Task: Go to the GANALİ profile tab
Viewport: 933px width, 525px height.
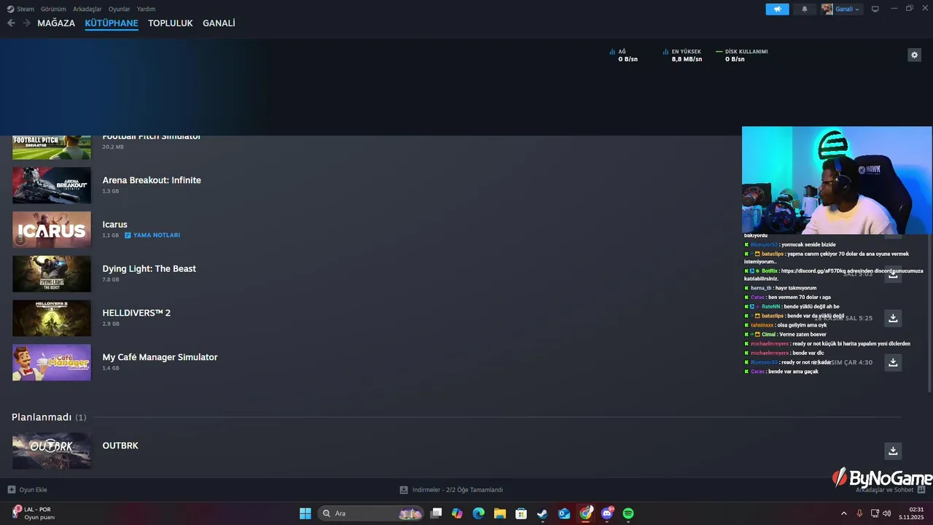Action: coord(219,23)
